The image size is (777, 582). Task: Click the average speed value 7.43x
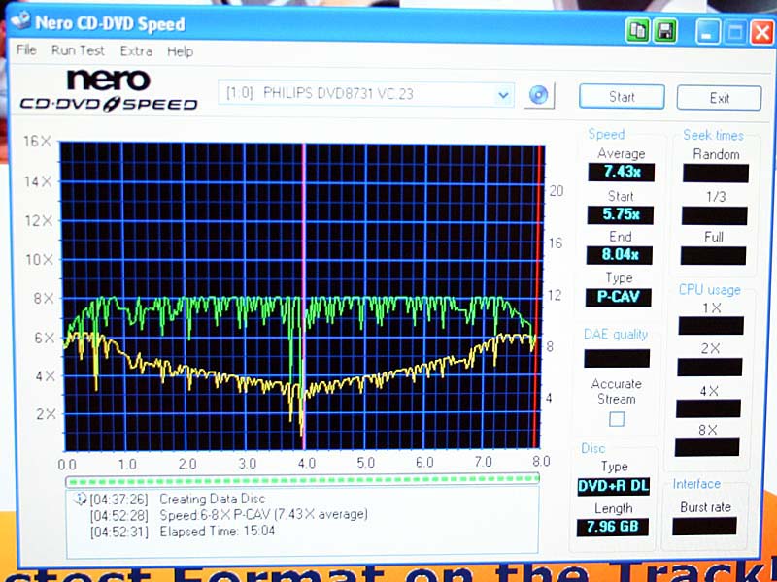pyautogui.click(x=622, y=172)
